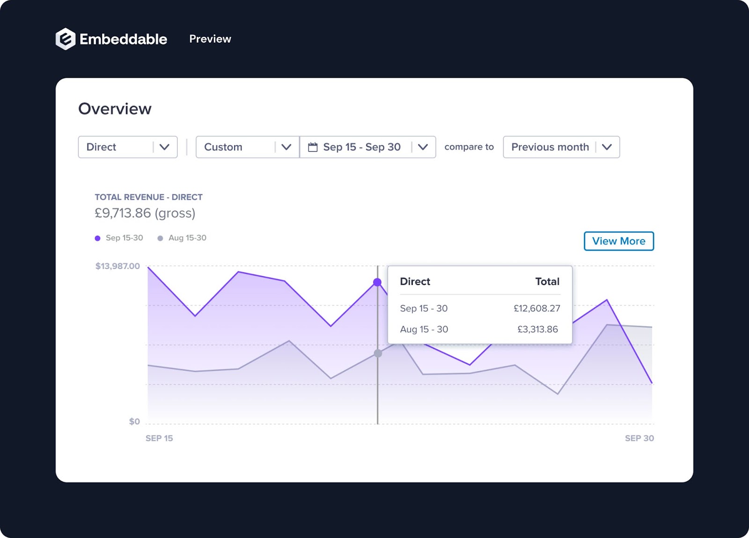This screenshot has width=749, height=538.
Task: Click the Overview heading
Action: tap(115, 109)
